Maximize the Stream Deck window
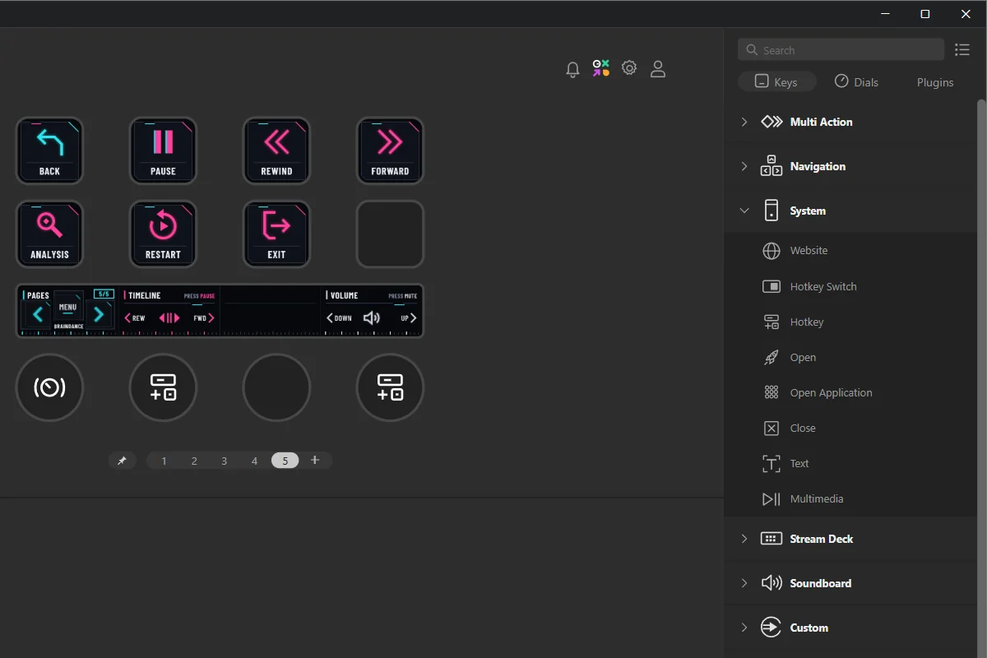Image resolution: width=987 pixels, height=658 pixels. 925,14
